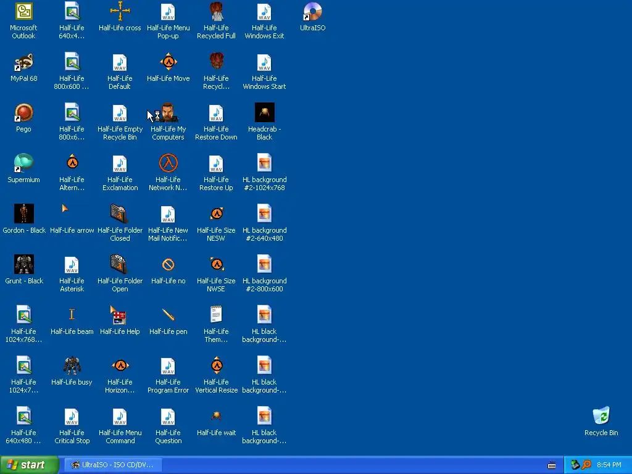Viewport: 632px width, 474px height.
Task: Select the Half-Life pen cursor file
Action: click(x=168, y=320)
